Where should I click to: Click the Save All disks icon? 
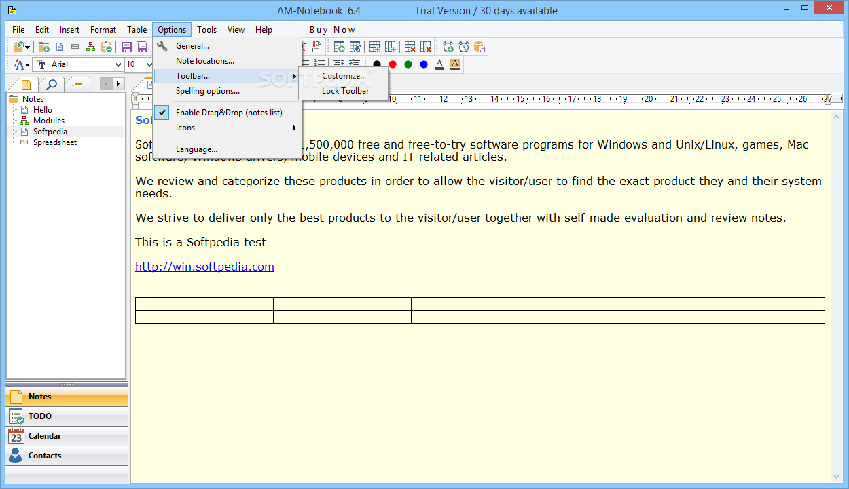[x=142, y=47]
